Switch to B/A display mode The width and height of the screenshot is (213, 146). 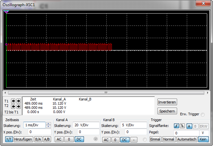pos(38,139)
